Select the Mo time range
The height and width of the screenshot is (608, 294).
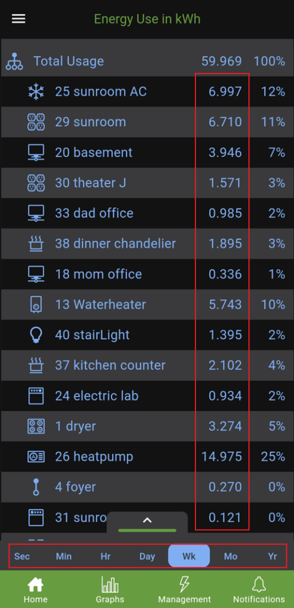pos(231,556)
